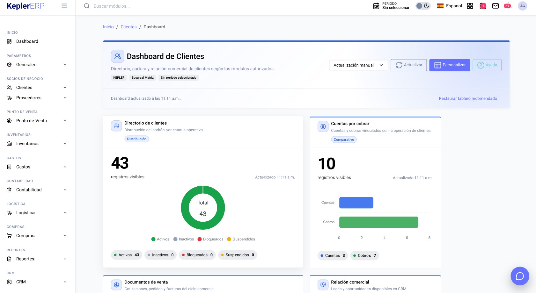
Task: Click the Clientes people icon in sidebar
Action: [x=9, y=88]
